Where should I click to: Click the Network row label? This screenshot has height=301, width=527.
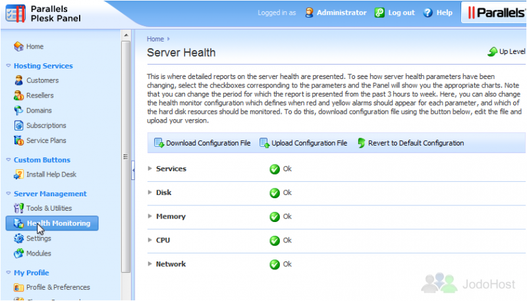coord(171,264)
